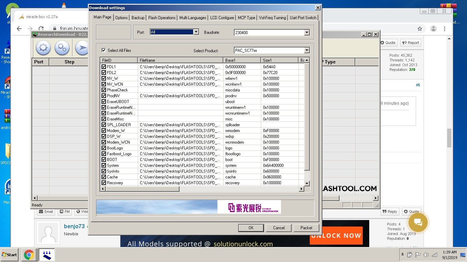Toggle the PhaseCheck checkbox

click(104, 90)
